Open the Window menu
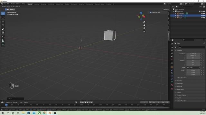The image size is (206, 115). click(18, 4)
